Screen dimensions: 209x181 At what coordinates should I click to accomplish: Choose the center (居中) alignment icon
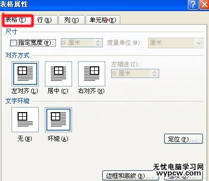point(58,74)
